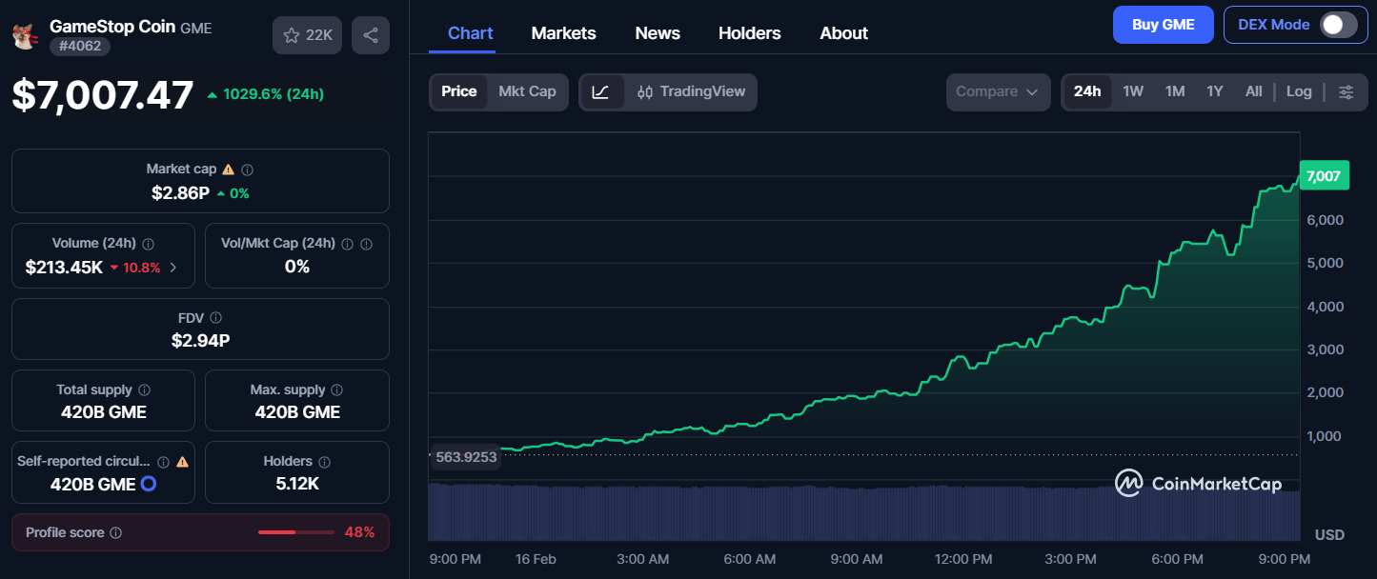The image size is (1377, 579).
Task: Click the $2.94P FDV value
Action: click(x=200, y=340)
